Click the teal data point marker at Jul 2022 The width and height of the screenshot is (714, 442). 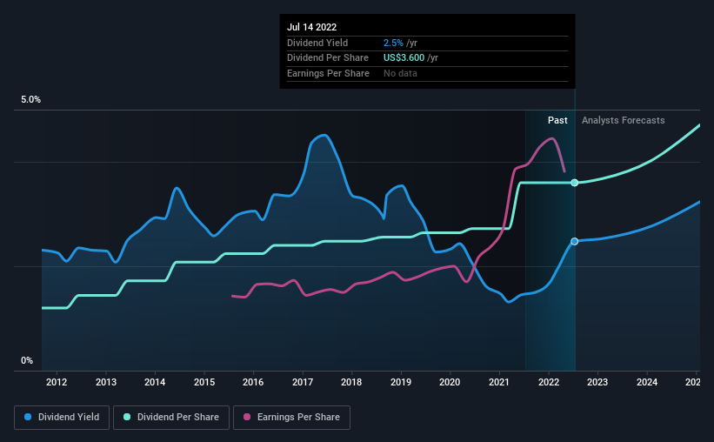coord(575,183)
